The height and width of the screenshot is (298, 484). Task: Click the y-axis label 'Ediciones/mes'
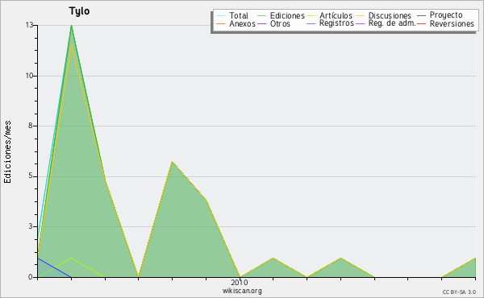tap(7, 152)
